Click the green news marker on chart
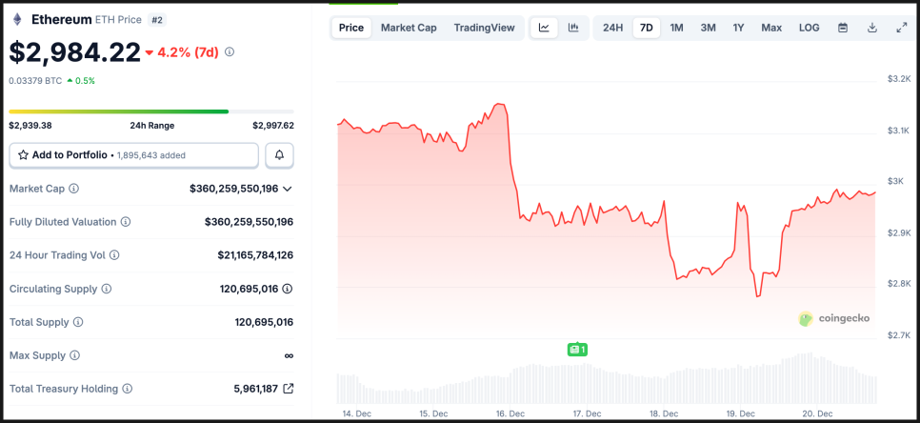This screenshot has width=920, height=423. pyautogui.click(x=577, y=350)
